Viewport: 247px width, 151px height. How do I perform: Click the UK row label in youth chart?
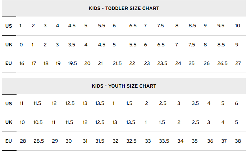(x=9, y=122)
